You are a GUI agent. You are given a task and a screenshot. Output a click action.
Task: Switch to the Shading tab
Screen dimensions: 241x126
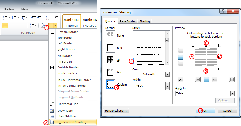[145, 21]
